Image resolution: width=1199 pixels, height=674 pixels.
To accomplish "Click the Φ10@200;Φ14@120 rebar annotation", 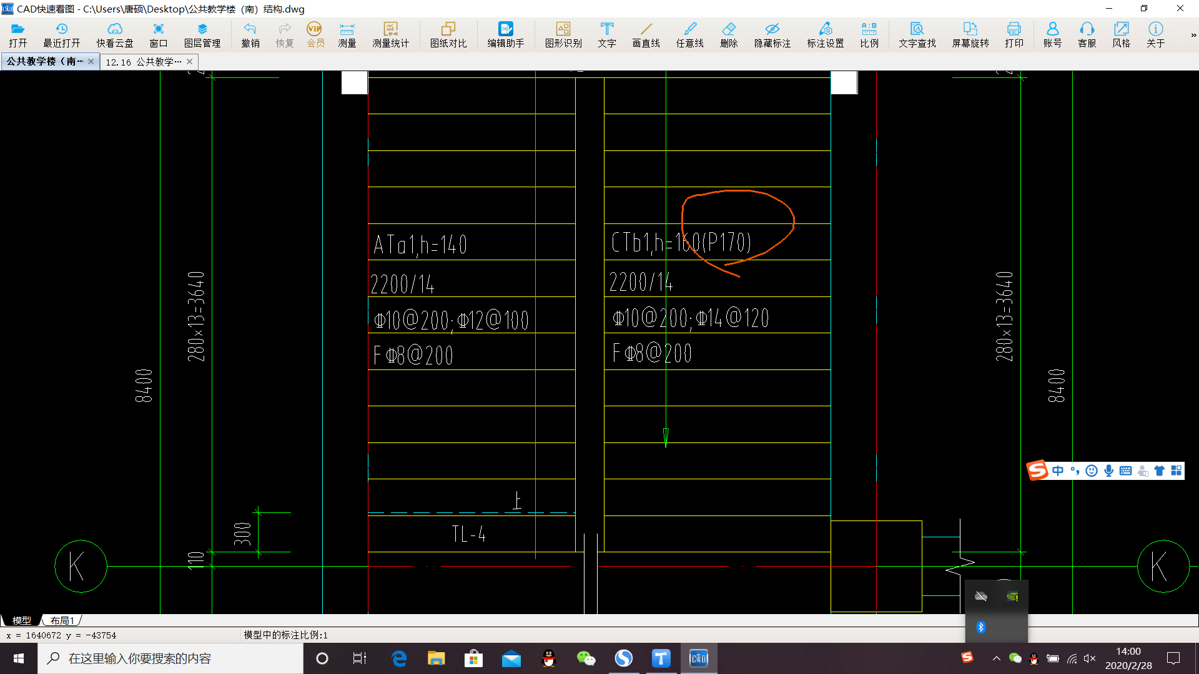I will pyautogui.click(x=691, y=318).
